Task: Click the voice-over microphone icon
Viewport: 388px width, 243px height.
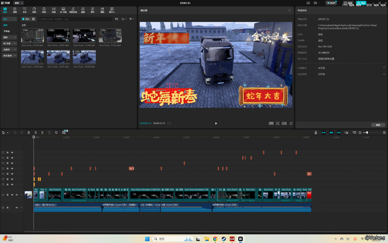Action: (x=316, y=133)
